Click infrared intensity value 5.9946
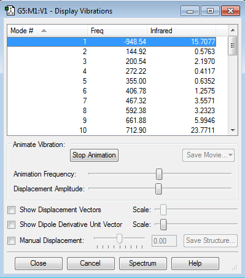Image resolution: width=245 pixels, height=278 pixels. pyautogui.click(x=204, y=121)
